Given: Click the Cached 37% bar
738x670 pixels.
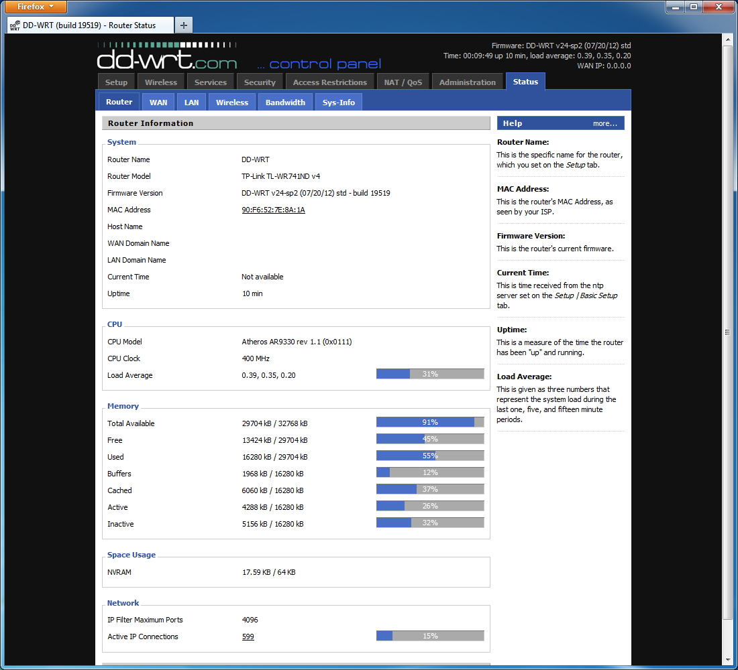Looking at the screenshot, I should coord(430,490).
